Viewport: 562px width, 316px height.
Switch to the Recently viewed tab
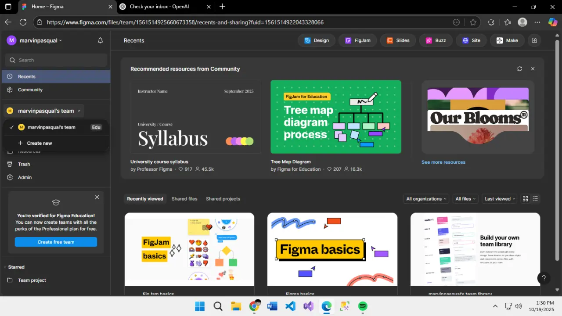pos(145,199)
